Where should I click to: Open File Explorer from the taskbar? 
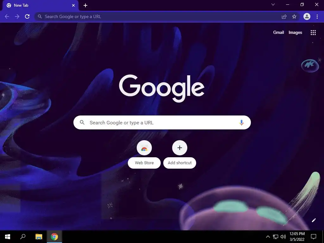[x=39, y=237]
